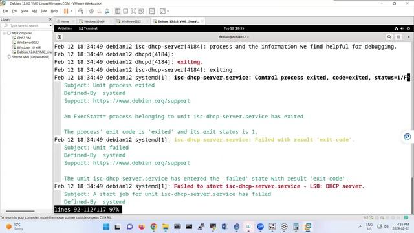
Task: Open the terminal hamburger menu
Action: pyautogui.click(x=398, y=37)
